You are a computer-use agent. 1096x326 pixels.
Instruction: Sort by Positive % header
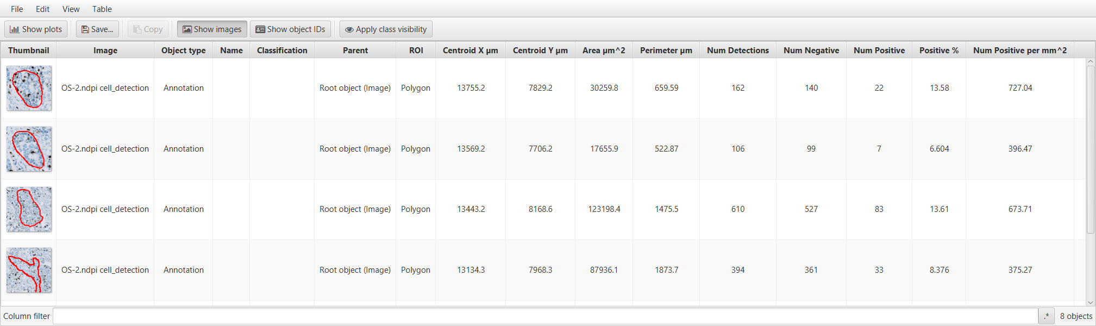click(x=939, y=50)
